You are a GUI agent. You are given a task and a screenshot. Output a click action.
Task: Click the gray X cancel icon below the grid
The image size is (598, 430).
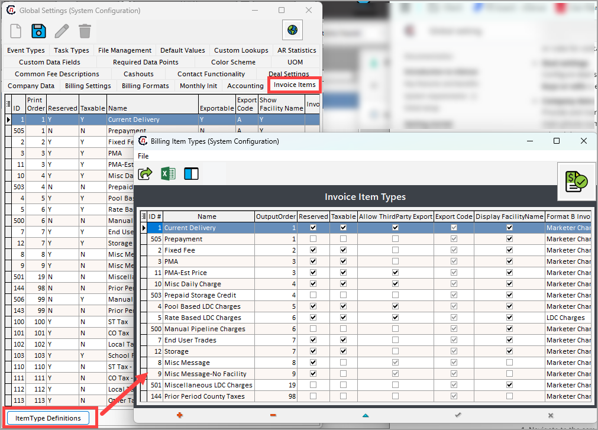(x=550, y=415)
